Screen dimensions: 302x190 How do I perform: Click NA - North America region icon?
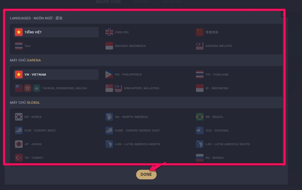point(109,117)
